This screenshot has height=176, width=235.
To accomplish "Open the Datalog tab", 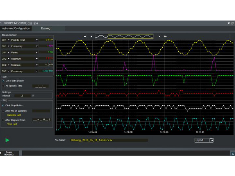I will pyautogui.click(x=46, y=28).
